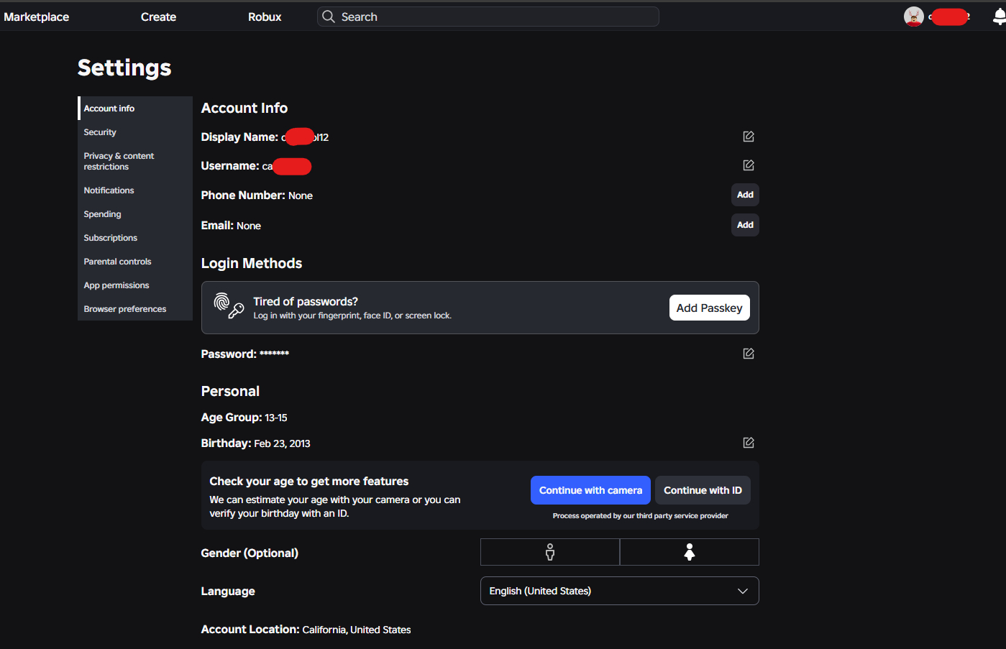Open the Notifications settings tab
Screen dimensions: 1006x649
[x=135, y=190]
